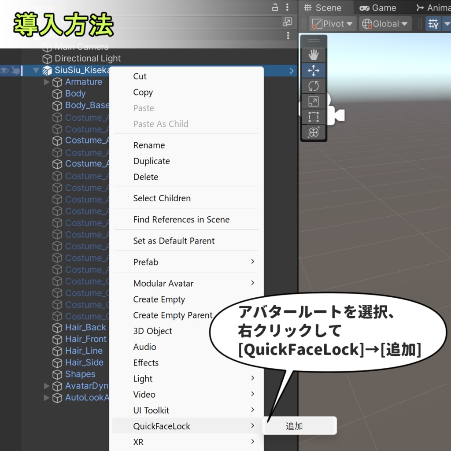The width and height of the screenshot is (451, 451).
Task: Toggle grid snapping icon in Scene toolbar
Action: tap(433, 24)
